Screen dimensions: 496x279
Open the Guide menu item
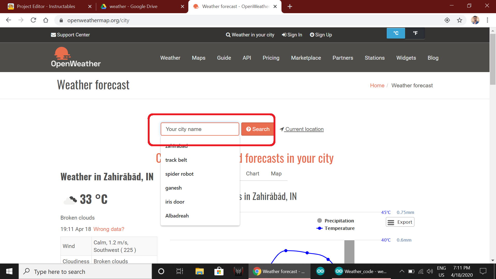point(224,58)
